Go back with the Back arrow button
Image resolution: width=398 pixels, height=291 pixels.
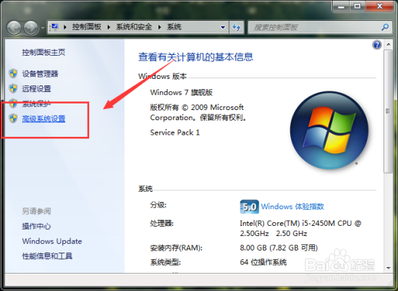point(14,28)
